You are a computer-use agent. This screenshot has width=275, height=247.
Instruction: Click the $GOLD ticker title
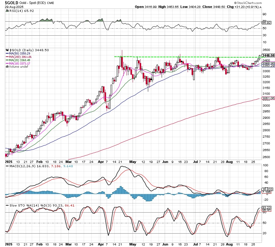click(x=11, y=2)
